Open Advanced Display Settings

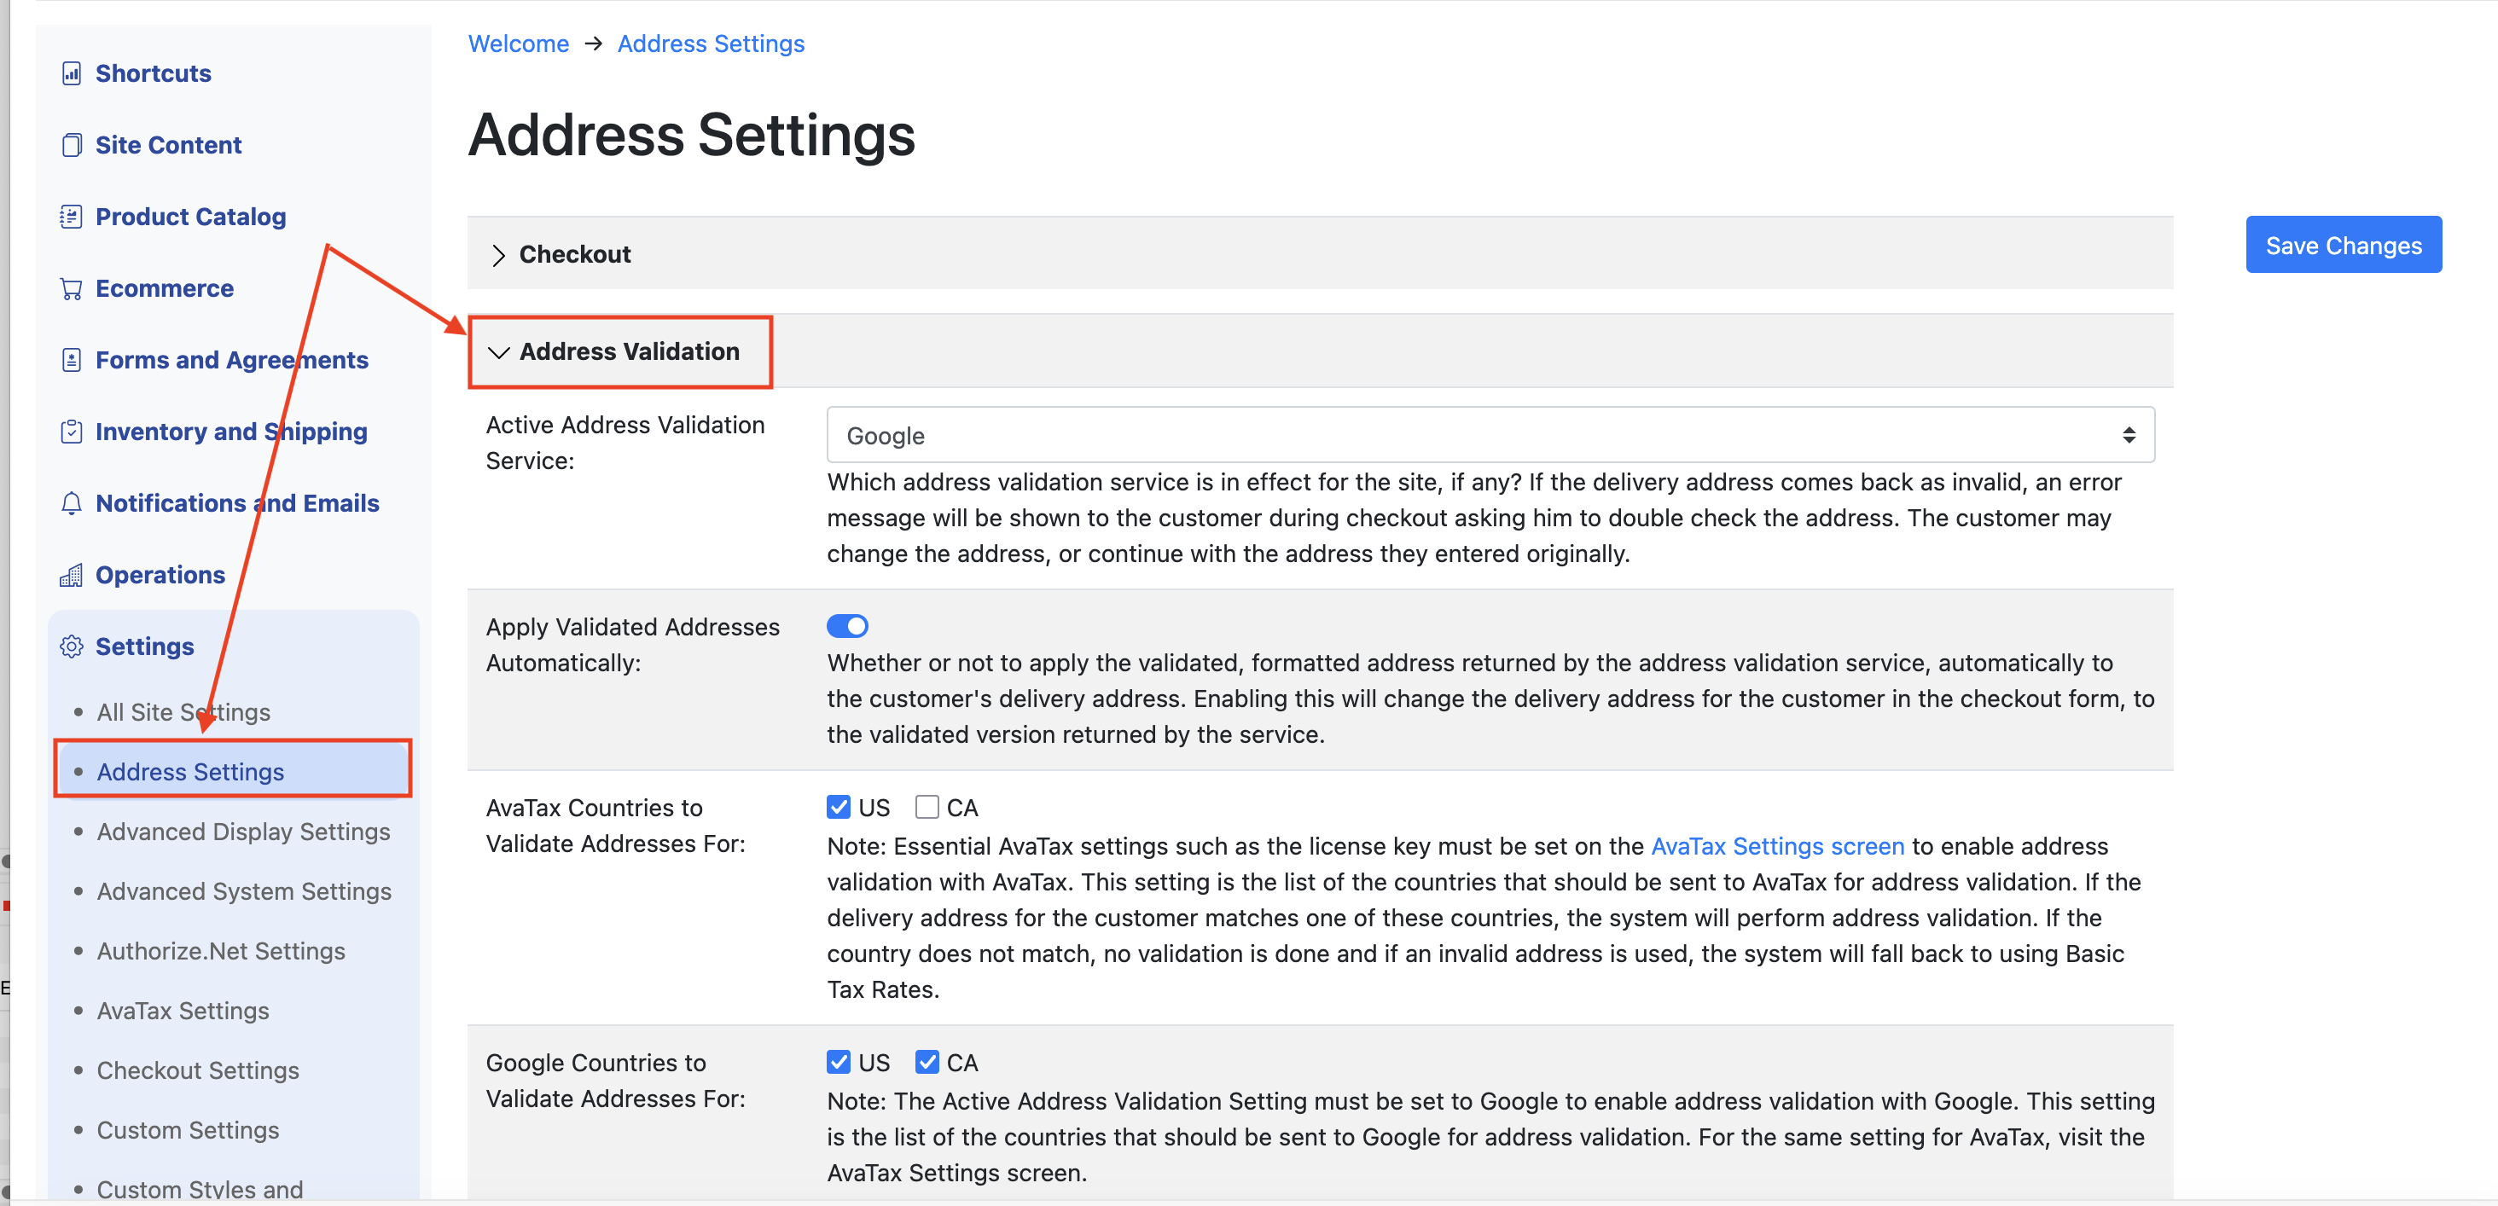click(x=243, y=832)
